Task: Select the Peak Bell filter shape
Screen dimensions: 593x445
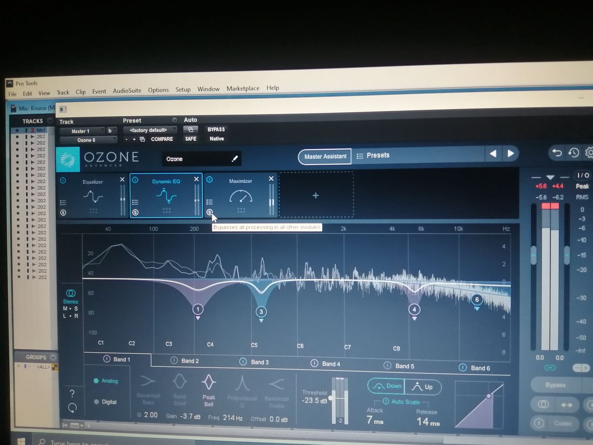Action: tap(209, 390)
